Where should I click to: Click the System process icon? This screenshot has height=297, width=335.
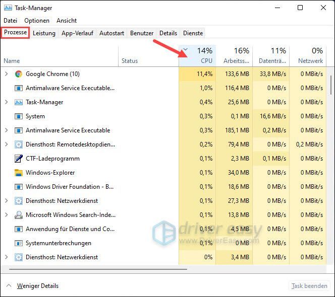pyautogui.click(x=19, y=116)
